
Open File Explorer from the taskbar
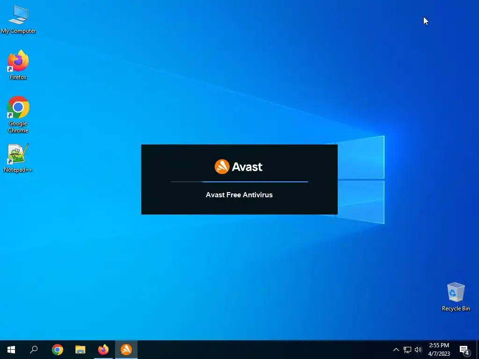pos(80,350)
